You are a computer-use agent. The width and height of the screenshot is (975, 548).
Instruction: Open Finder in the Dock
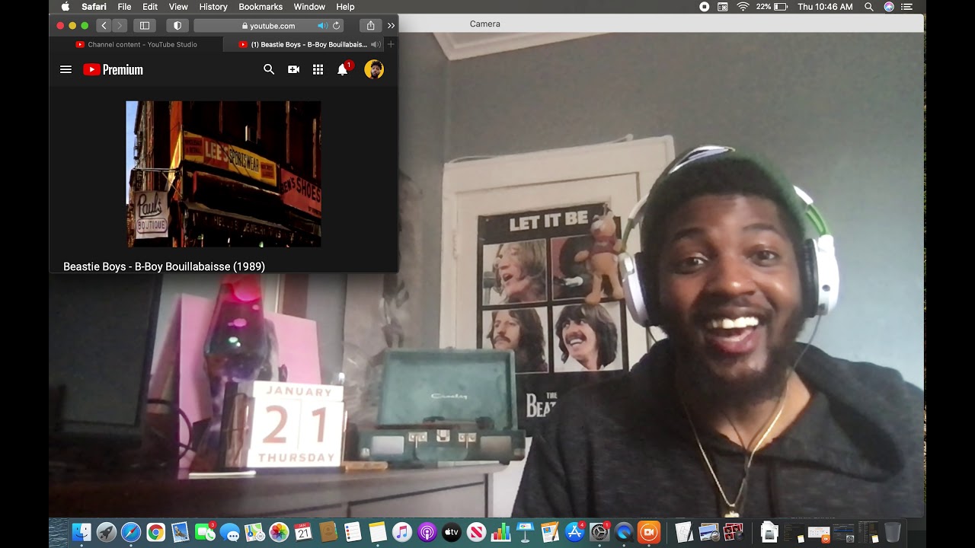(82, 532)
